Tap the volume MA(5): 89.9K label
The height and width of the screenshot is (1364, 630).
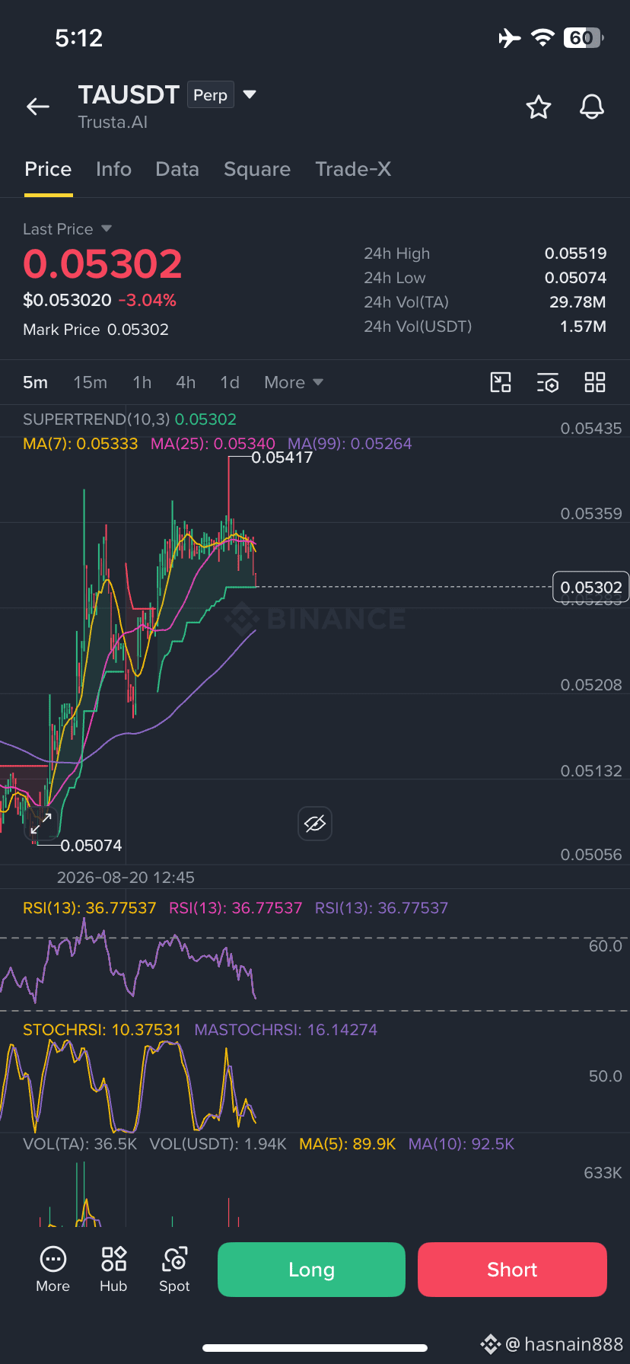pyautogui.click(x=348, y=1143)
